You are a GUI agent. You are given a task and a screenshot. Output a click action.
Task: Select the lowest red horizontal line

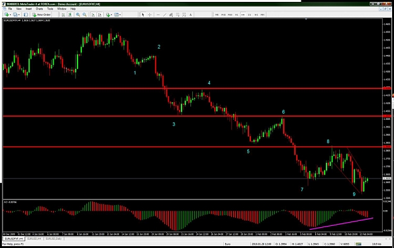click(192, 147)
